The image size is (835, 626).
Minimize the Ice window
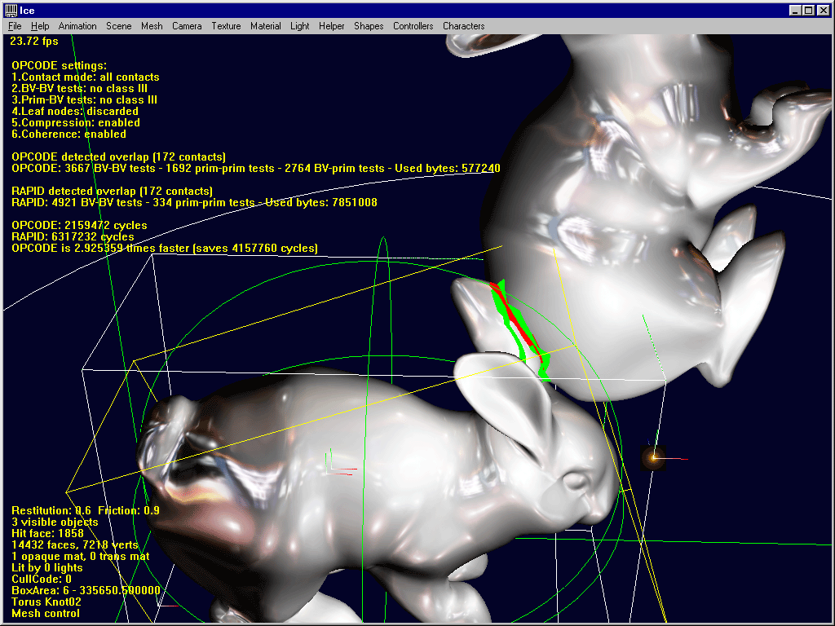pos(795,10)
